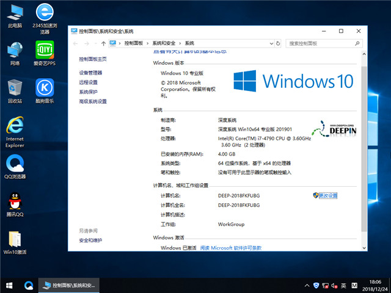The width and height of the screenshot is (391, 293).
Task: Go up one level with up arrow
Action: click(x=103, y=43)
